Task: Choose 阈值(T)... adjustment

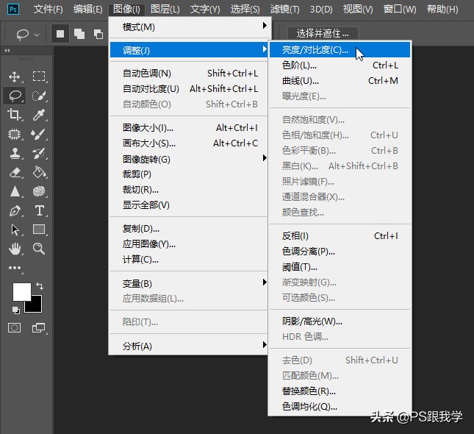Action: pyautogui.click(x=340, y=267)
